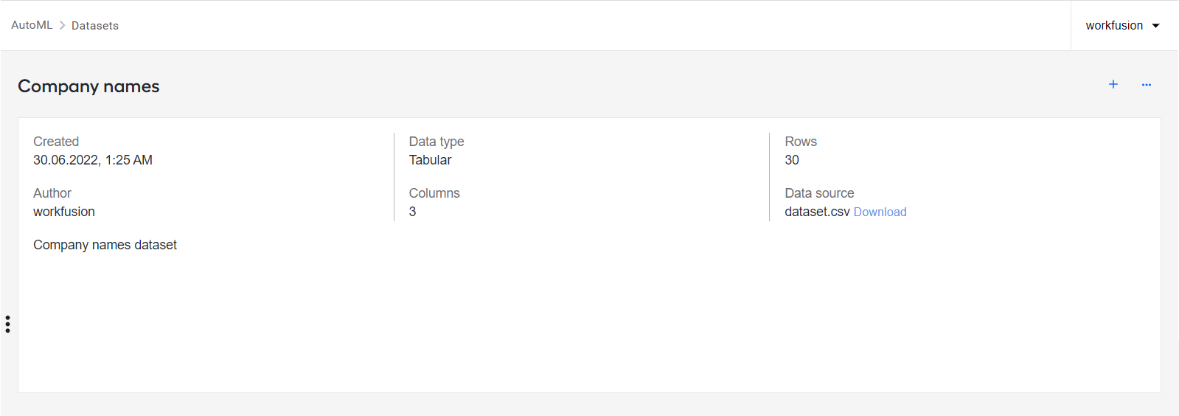Go to the AutoML breadcrumb
1179x416 pixels.
point(32,25)
